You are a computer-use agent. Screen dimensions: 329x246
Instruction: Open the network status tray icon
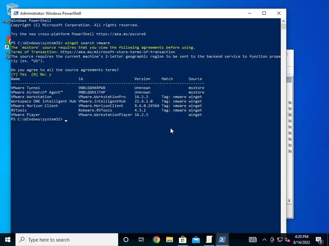(x=280, y=240)
